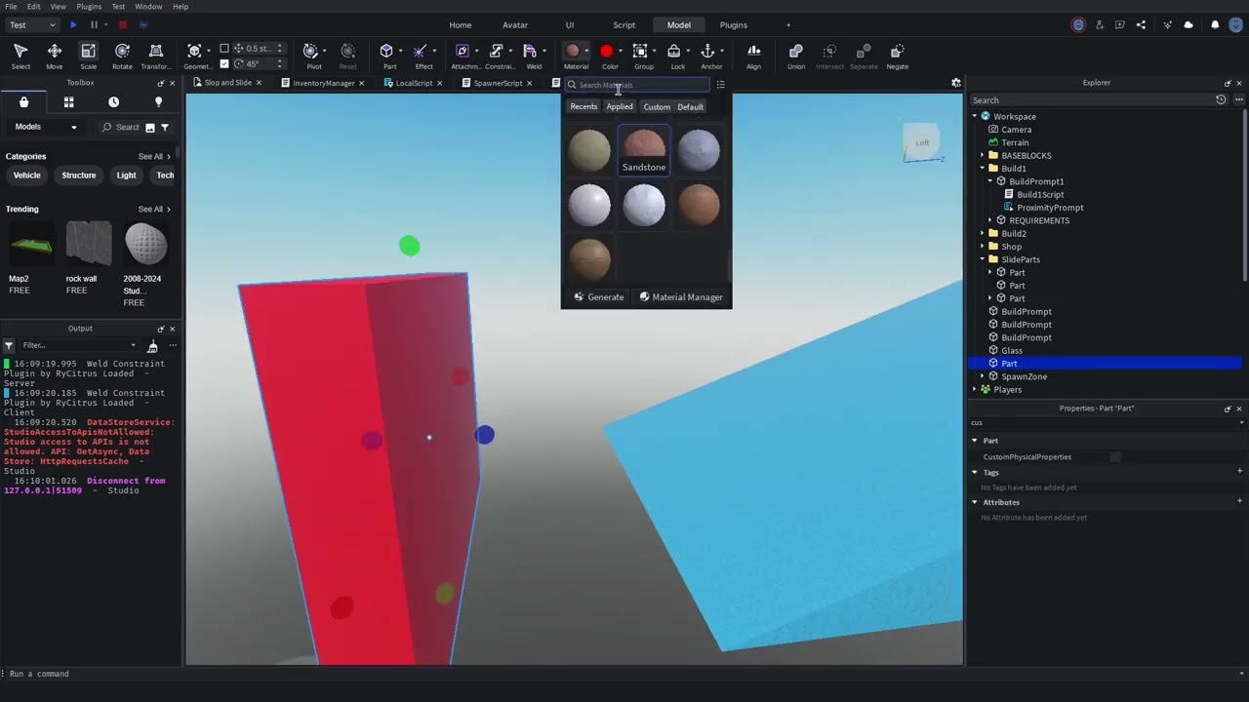Open the Assistant sparkle icon

point(1167,24)
